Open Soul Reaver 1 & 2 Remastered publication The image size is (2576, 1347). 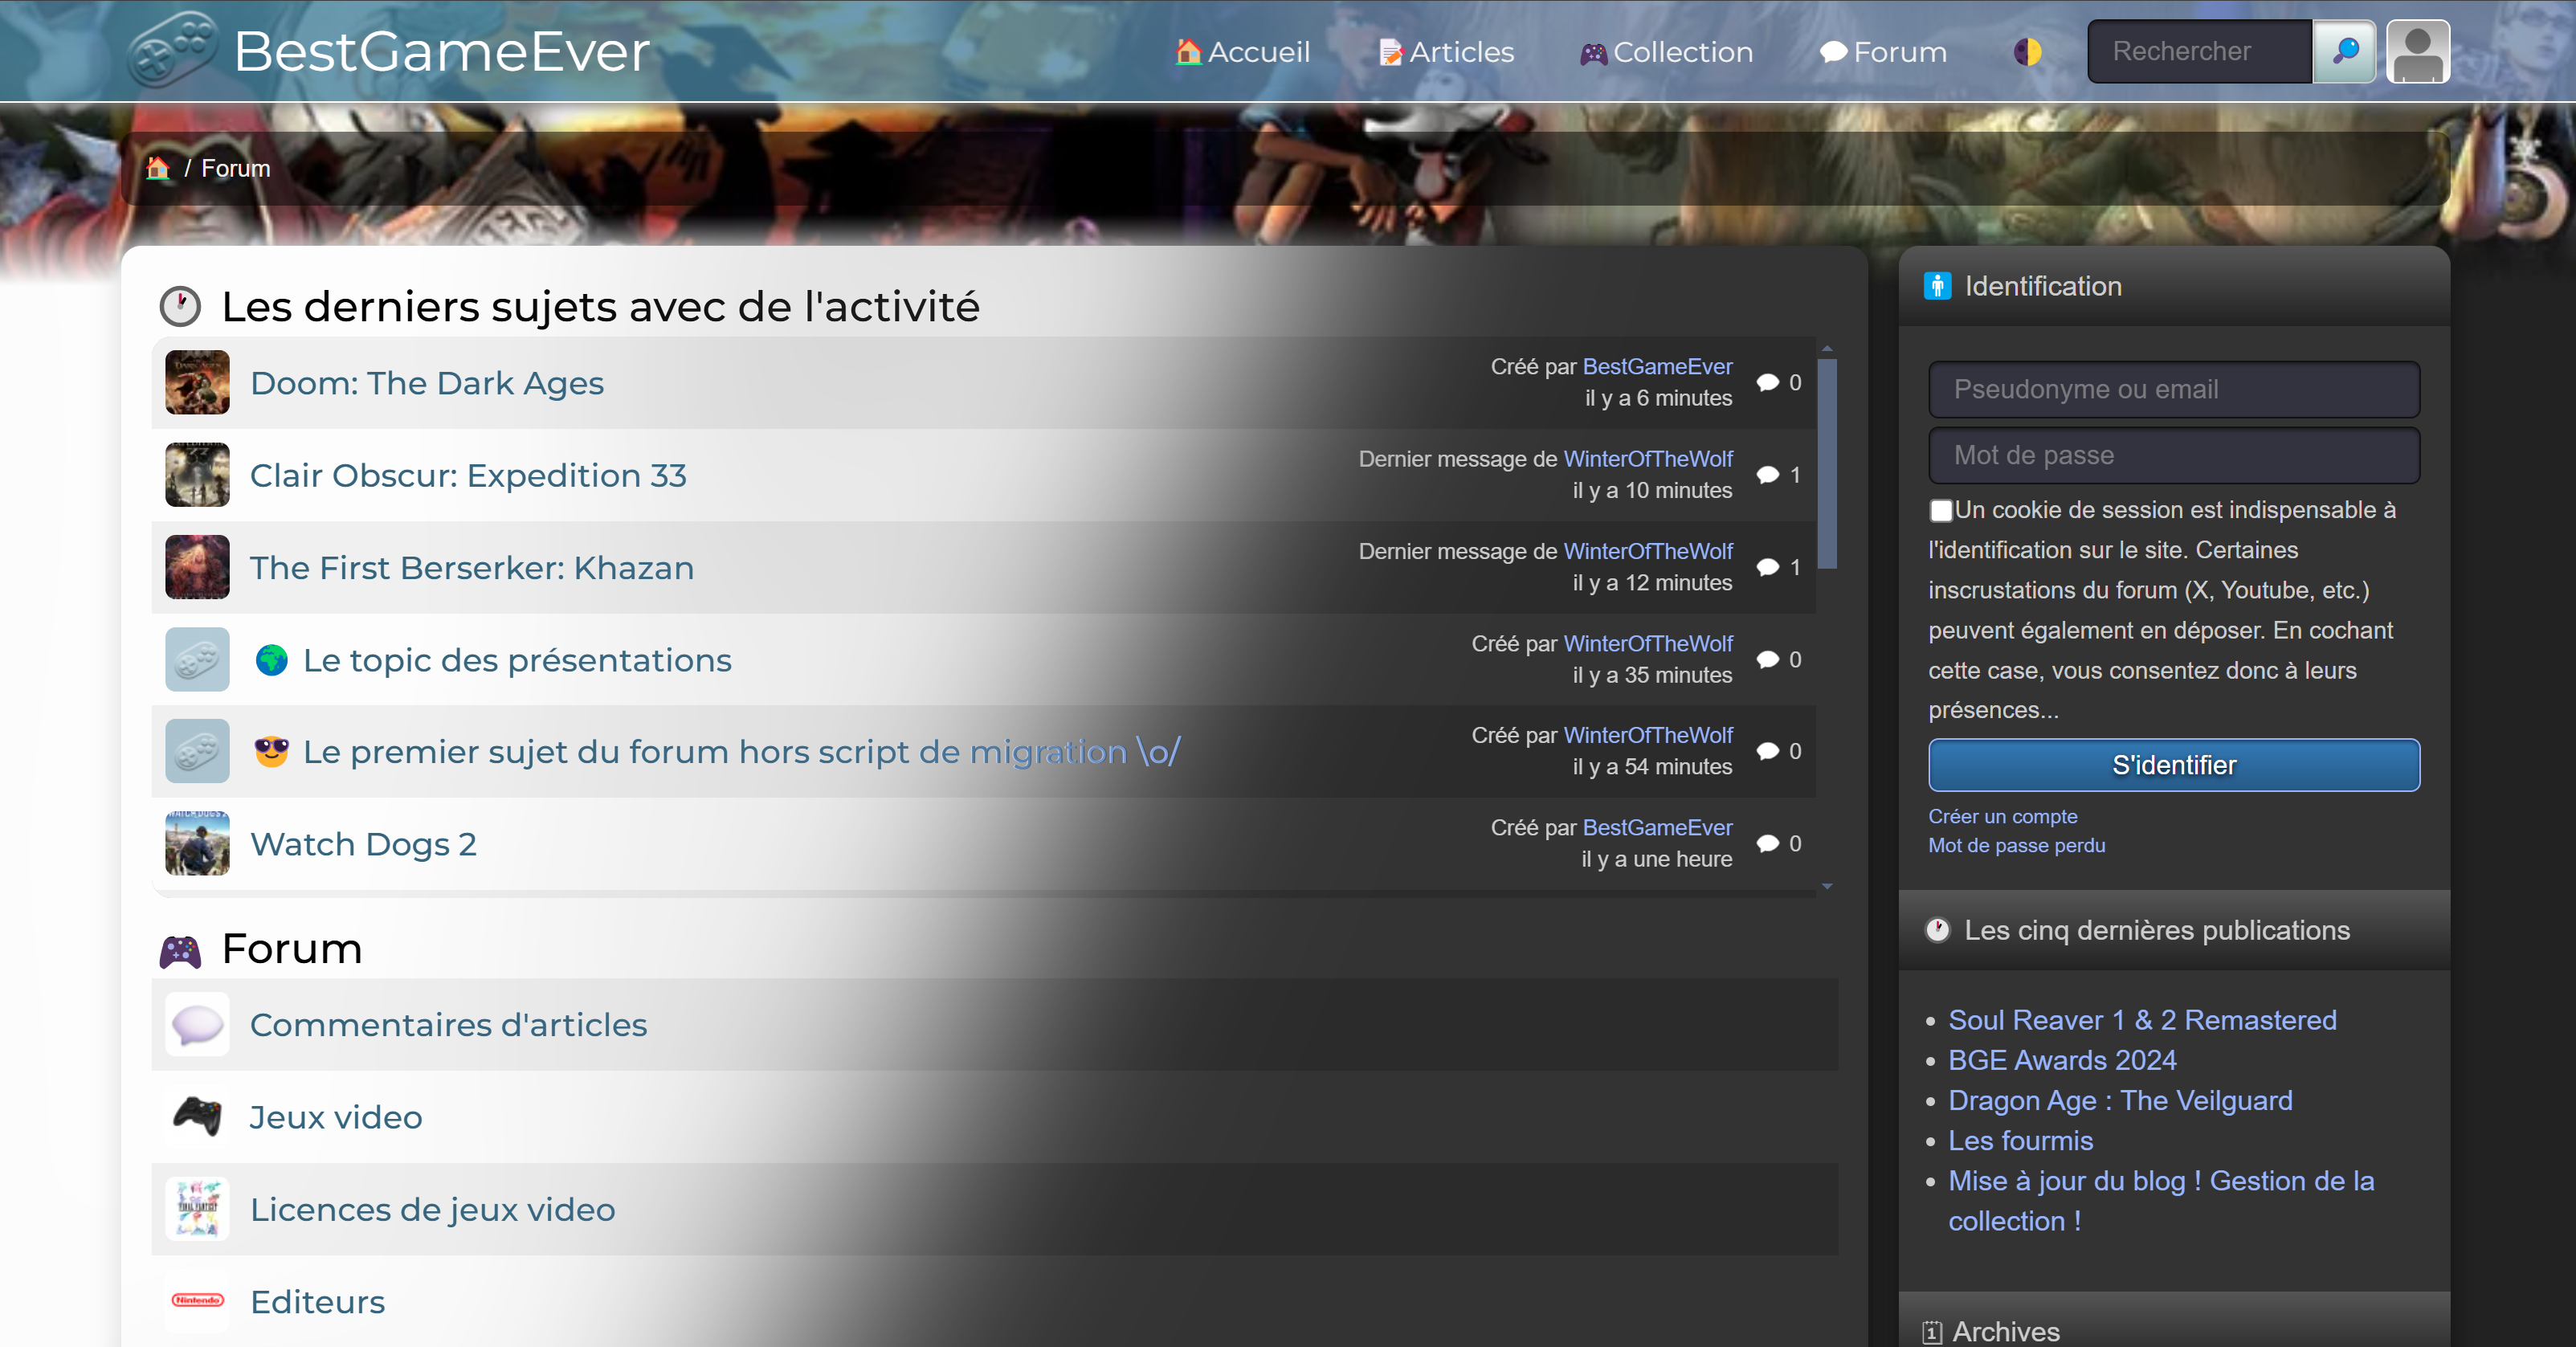point(2142,1020)
